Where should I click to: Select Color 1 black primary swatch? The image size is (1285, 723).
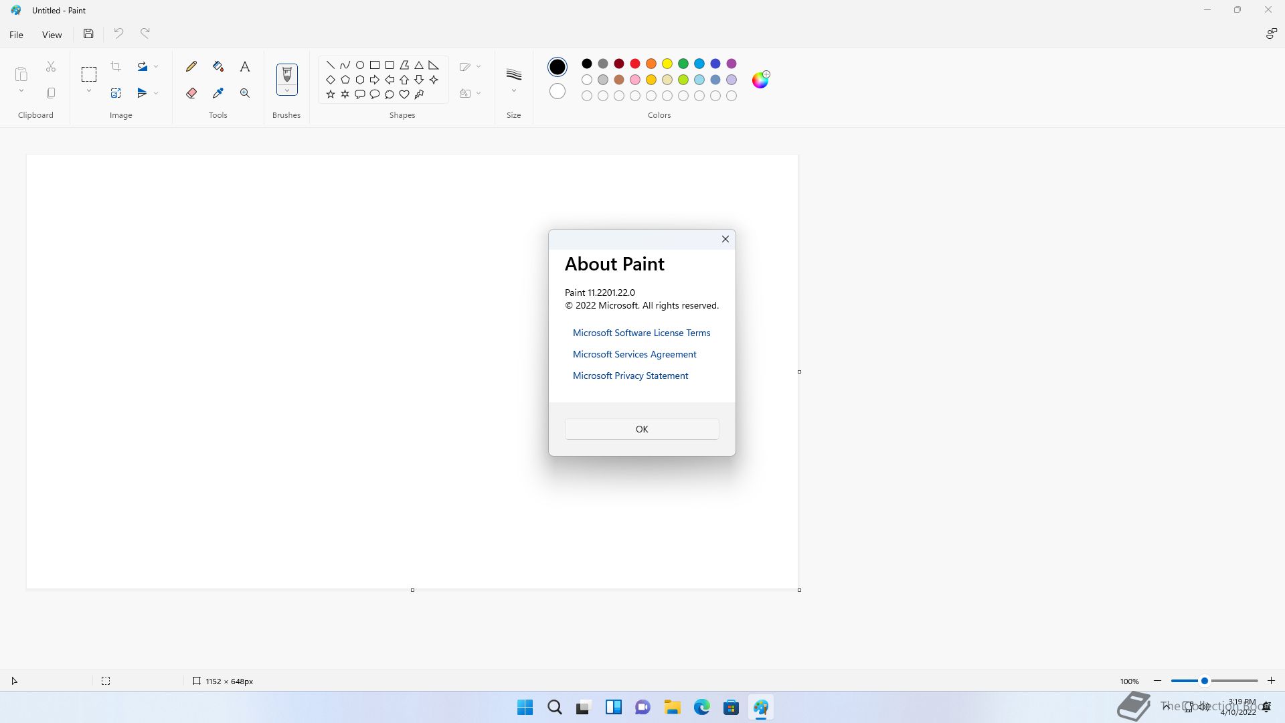point(558,66)
